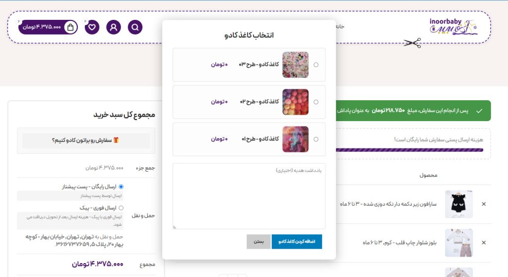
Task: Choose free Pishtaz post shipping option
Action: tap(121, 187)
